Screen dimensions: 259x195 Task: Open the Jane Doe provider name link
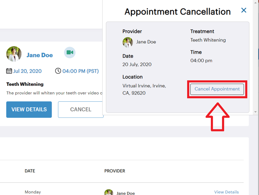(x=40, y=55)
